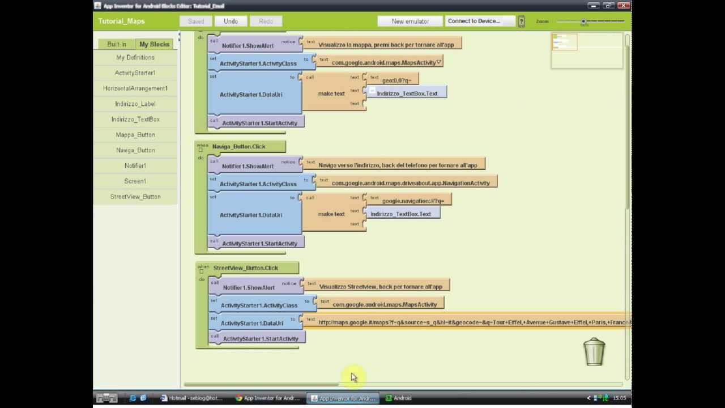Click the Tutorial_Maps project title
The width and height of the screenshot is (725, 408).
point(121,21)
